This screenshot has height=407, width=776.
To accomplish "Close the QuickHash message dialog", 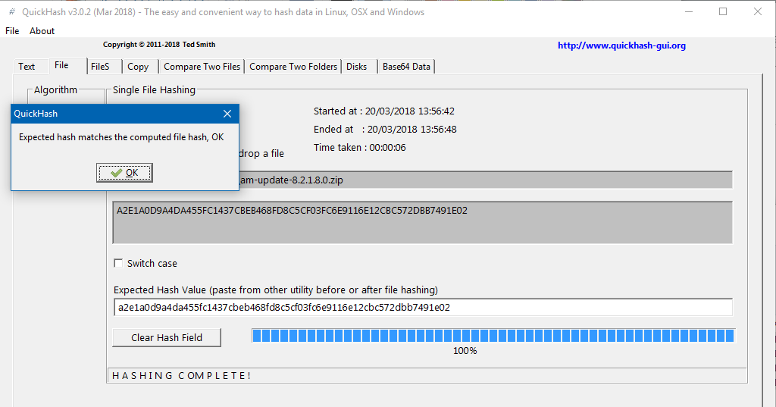I will coord(227,114).
